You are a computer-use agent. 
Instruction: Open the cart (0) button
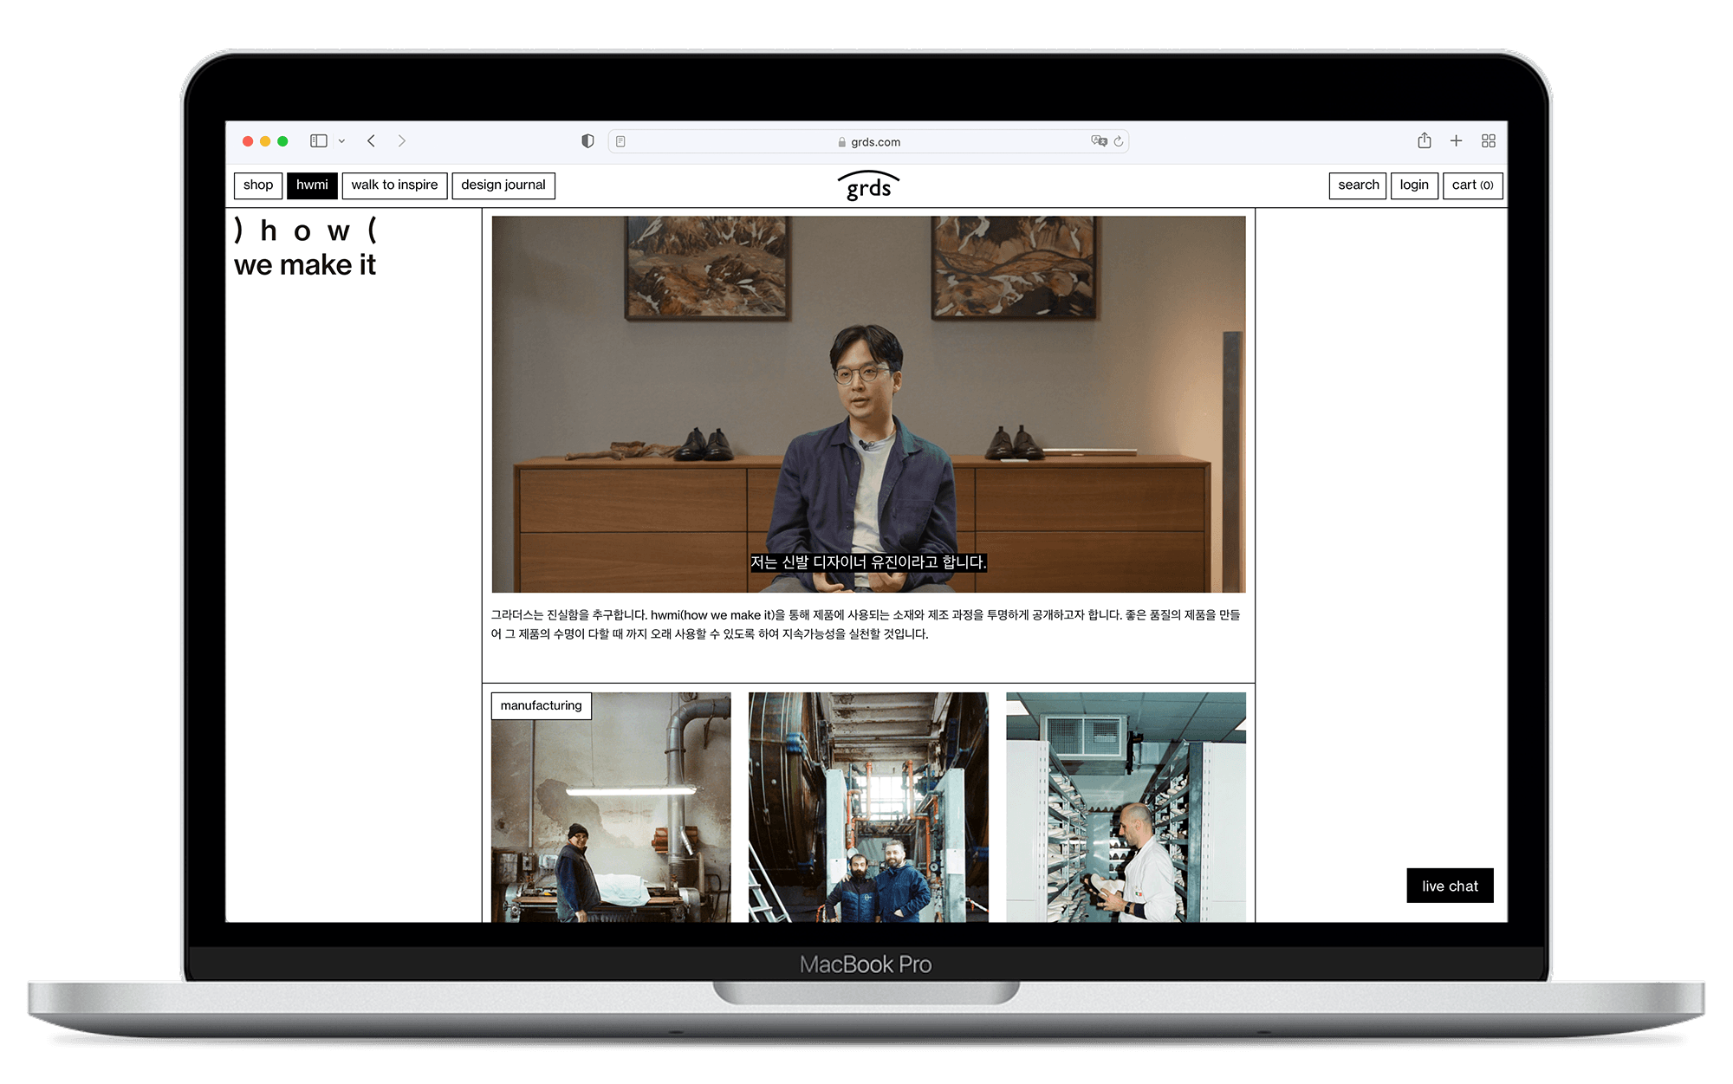(x=1472, y=185)
